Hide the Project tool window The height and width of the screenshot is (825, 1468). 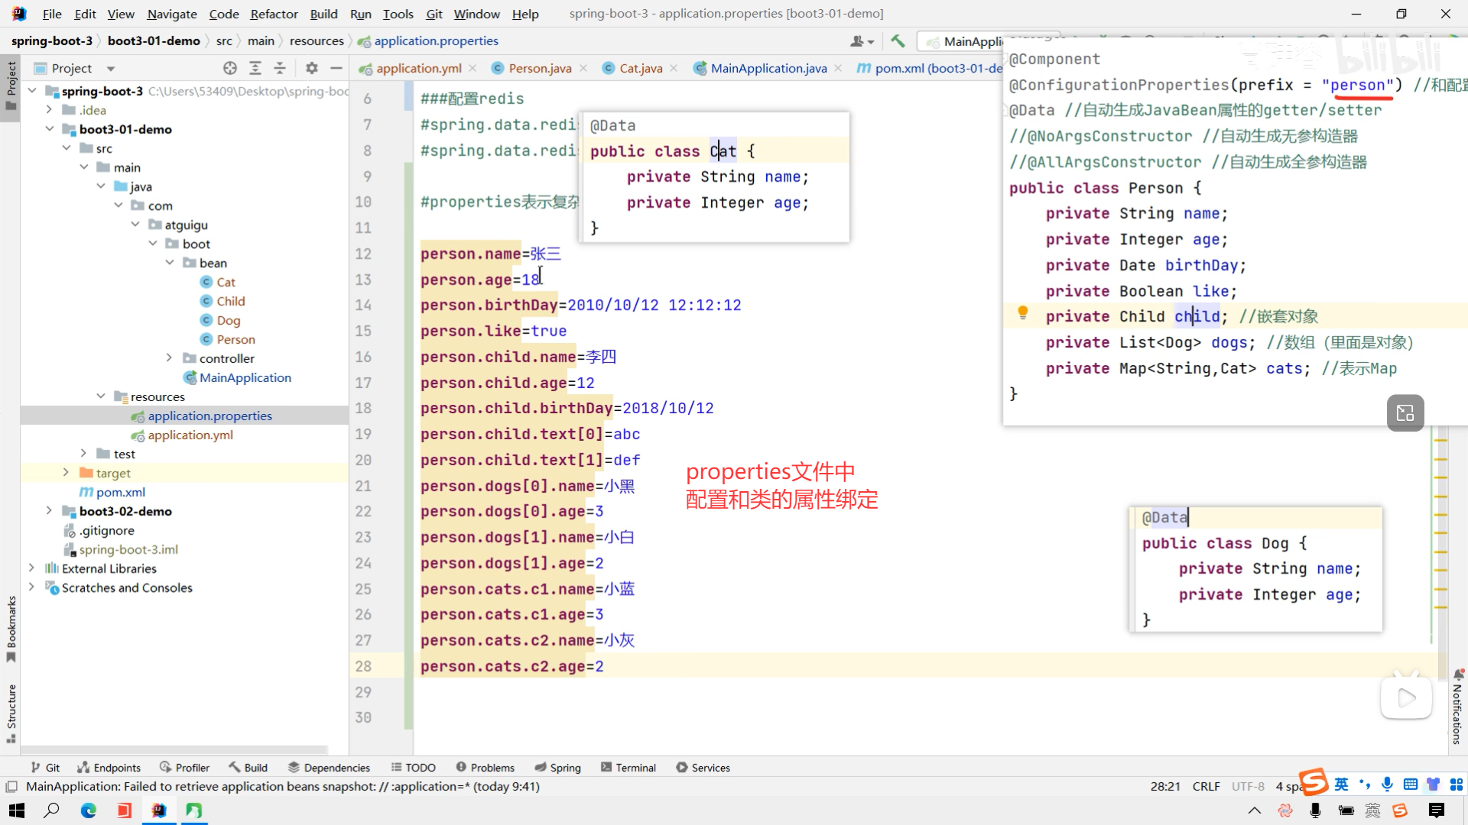click(x=336, y=68)
